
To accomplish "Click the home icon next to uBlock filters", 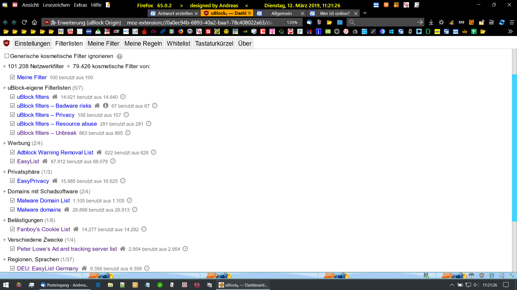I will click(55, 97).
